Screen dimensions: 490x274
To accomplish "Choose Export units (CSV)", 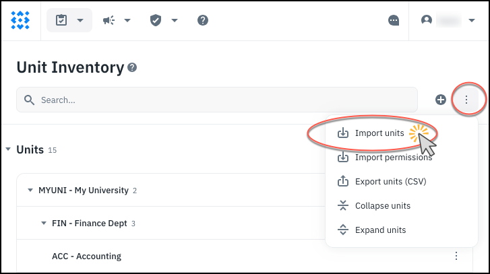I will pyautogui.click(x=381, y=181).
